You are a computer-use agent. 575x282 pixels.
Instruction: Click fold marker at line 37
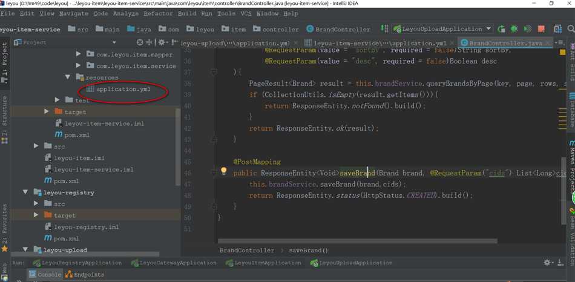[x=214, y=72]
